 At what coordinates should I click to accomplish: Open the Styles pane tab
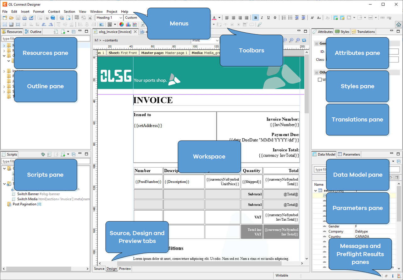(342, 32)
